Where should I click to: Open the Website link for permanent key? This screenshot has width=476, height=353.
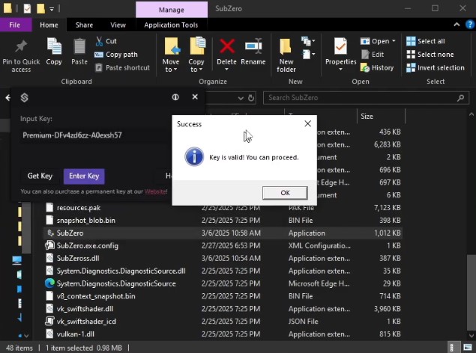(155, 191)
